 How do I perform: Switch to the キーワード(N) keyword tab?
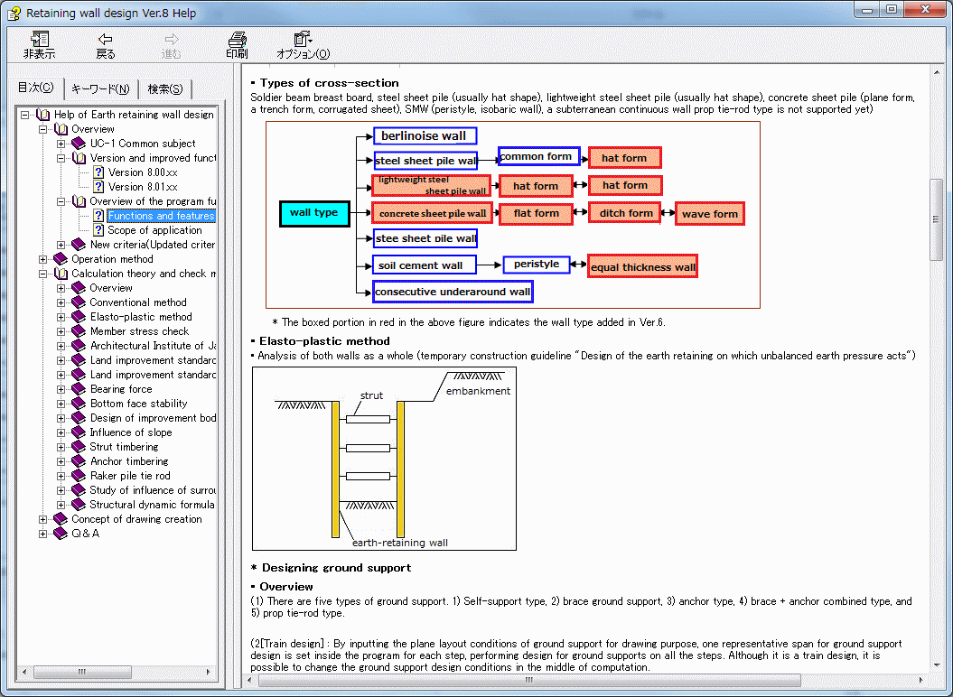click(101, 89)
